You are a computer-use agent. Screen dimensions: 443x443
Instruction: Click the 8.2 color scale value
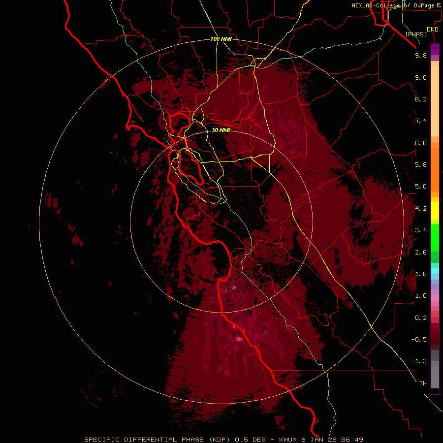[421, 99]
